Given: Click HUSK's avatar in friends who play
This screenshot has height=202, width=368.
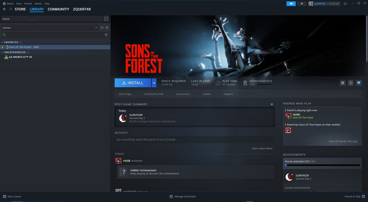Looking at the screenshot, I should click(x=288, y=116).
